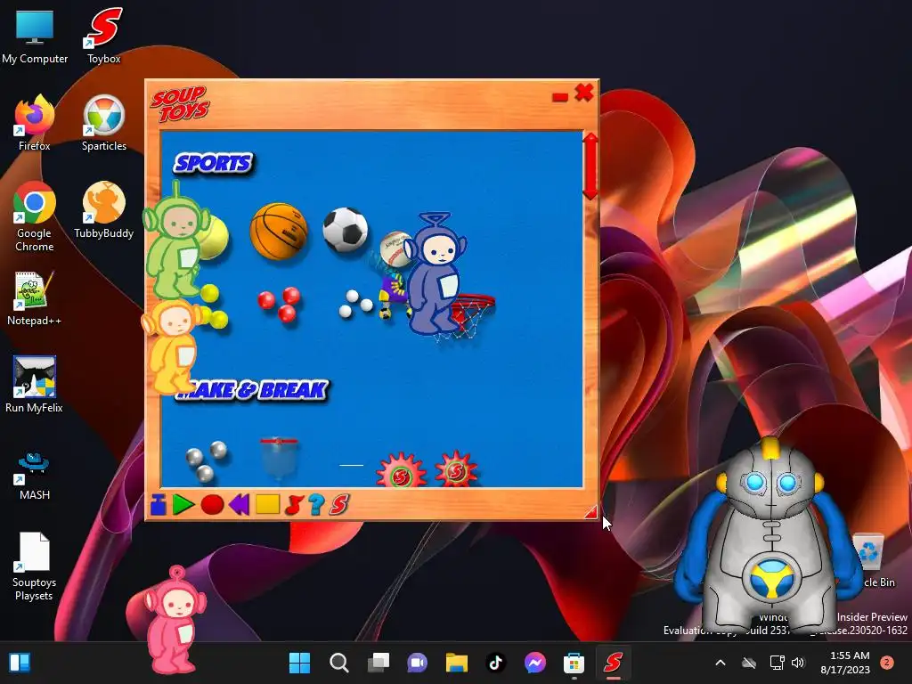Viewport: 912px width, 684px height.
Task: Select the Notepad++ desktop shortcut
Action: coord(35,298)
